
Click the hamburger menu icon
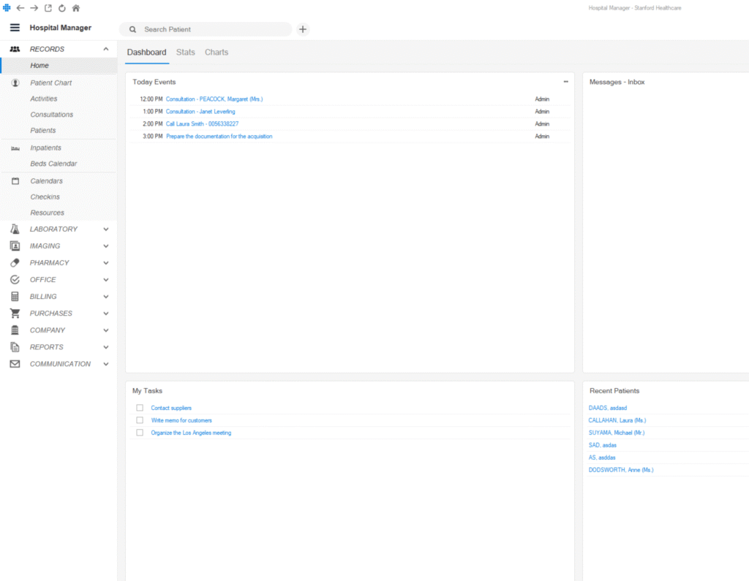click(15, 28)
